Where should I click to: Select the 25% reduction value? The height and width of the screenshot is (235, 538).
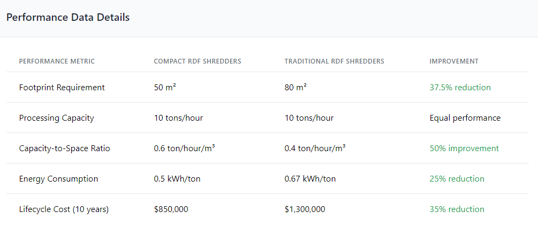[457, 179]
